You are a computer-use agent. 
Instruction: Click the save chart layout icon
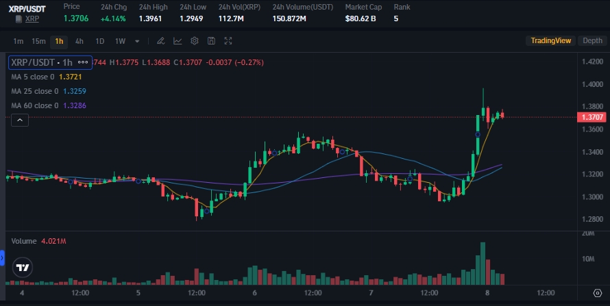(x=211, y=41)
